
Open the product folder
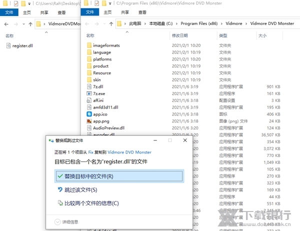pos(100,66)
